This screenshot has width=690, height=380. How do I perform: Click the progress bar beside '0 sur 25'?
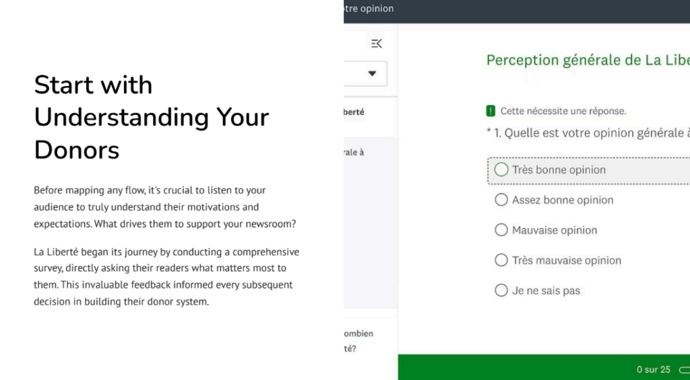pos(684,369)
